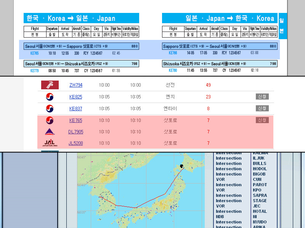Click KE779 in Seoul–Shizuoka timetable
The image size is (305, 228).
point(34,71)
